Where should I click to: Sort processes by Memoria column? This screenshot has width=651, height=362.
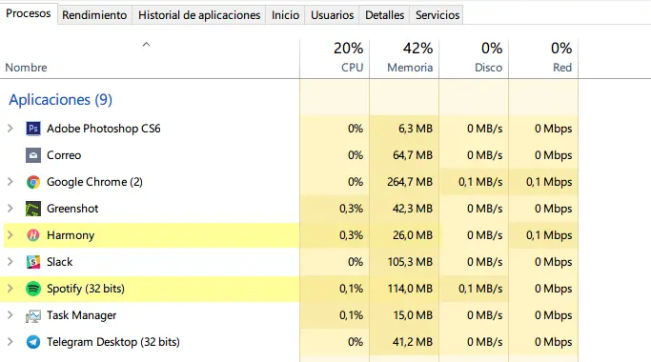coord(404,58)
